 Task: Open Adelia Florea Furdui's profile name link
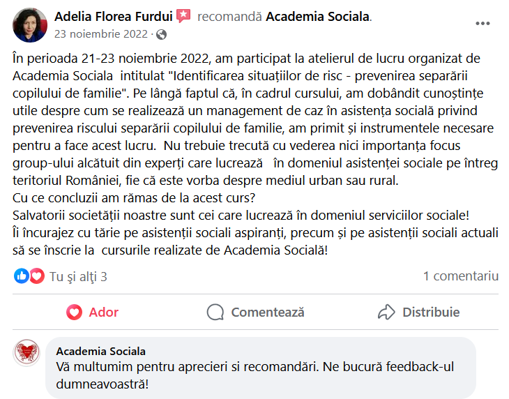coord(112,15)
